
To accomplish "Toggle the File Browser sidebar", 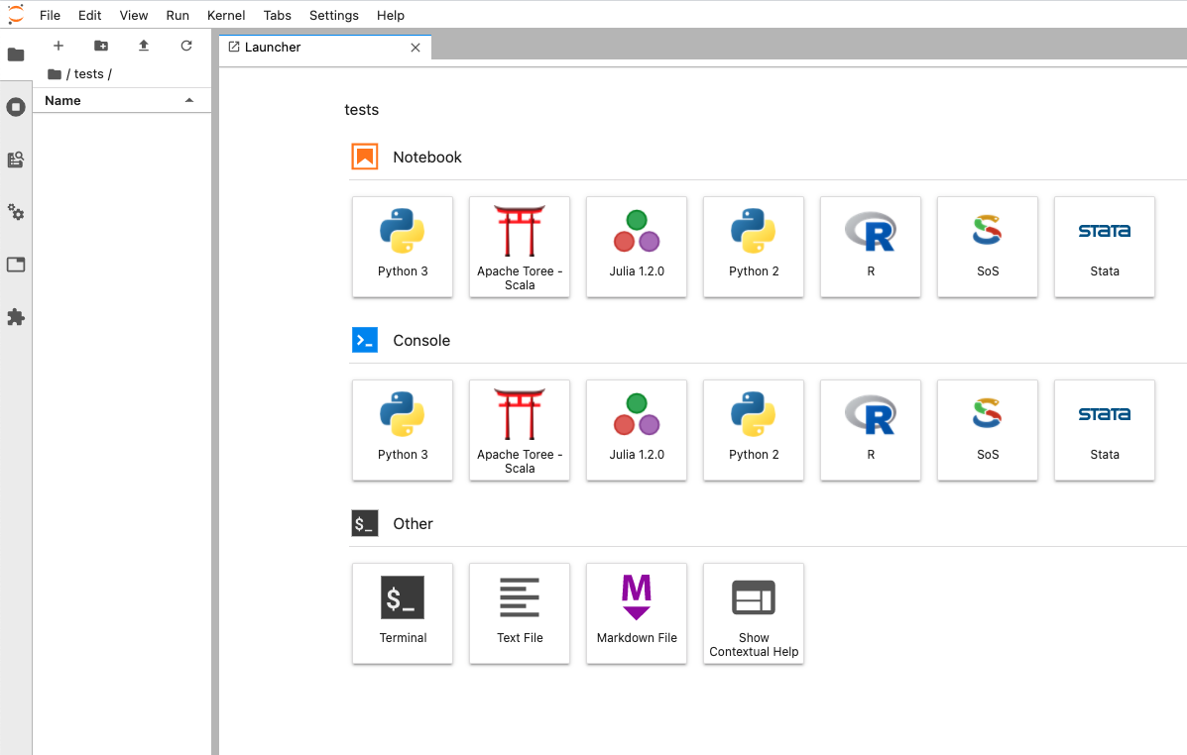I will (x=16, y=54).
